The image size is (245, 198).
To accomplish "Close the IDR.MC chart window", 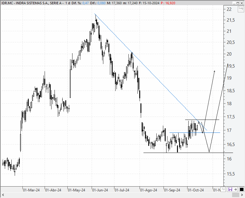I will pos(242,3).
